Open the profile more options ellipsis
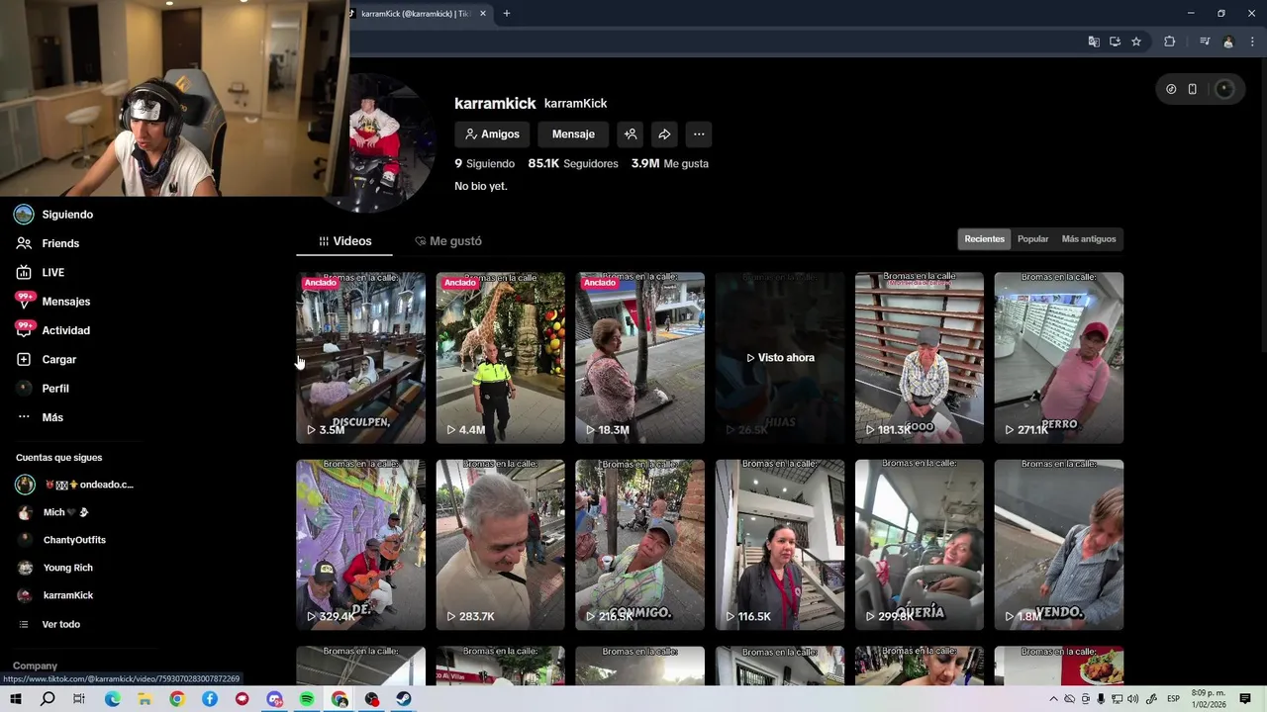Image resolution: width=1267 pixels, height=712 pixels. tap(699, 134)
